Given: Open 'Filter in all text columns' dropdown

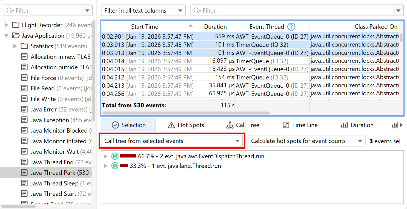Looking at the screenshot, I should 143,11.
